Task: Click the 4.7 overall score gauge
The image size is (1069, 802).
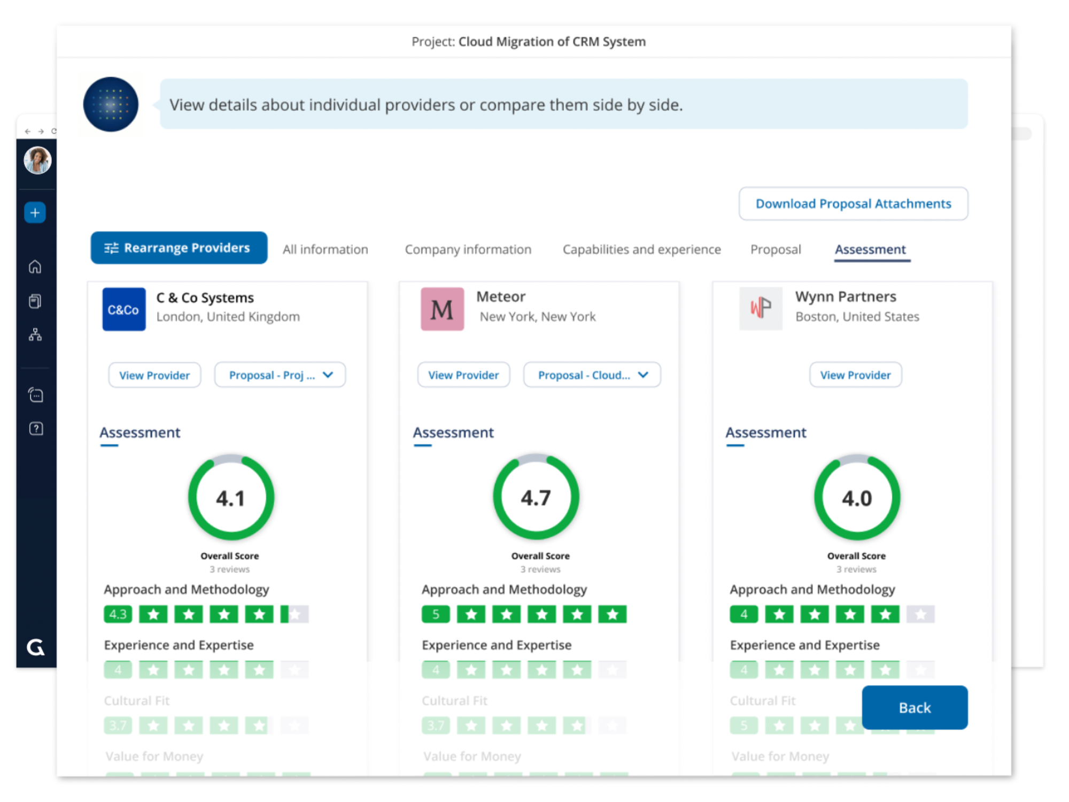Action: (x=536, y=497)
